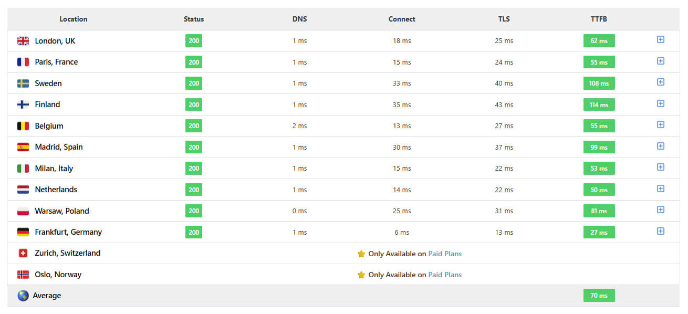Click the 53 ms TTFB badge
The height and width of the screenshot is (314, 688).
[599, 169]
